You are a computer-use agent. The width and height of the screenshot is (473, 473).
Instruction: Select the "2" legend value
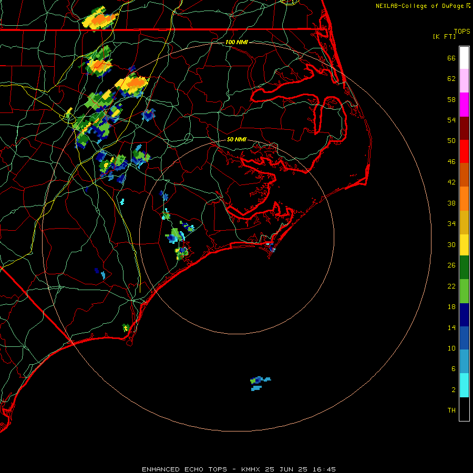(x=454, y=390)
